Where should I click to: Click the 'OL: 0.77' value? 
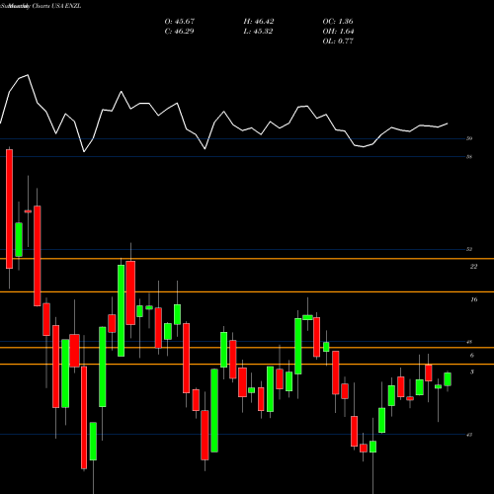[x=338, y=41]
